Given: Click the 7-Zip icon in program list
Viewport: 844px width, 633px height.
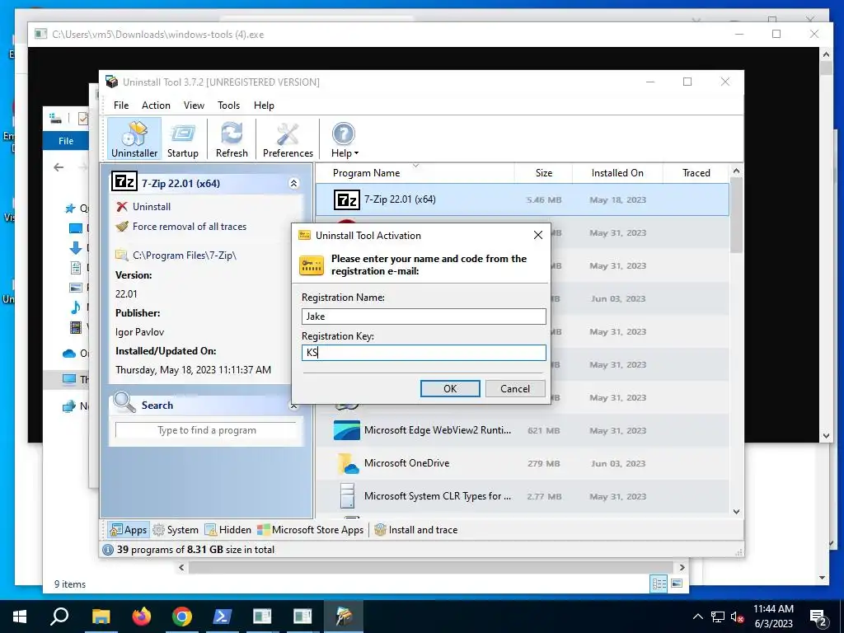Looking at the screenshot, I should [x=347, y=199].
